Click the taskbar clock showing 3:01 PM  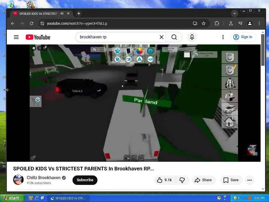[x=259, y=198]
